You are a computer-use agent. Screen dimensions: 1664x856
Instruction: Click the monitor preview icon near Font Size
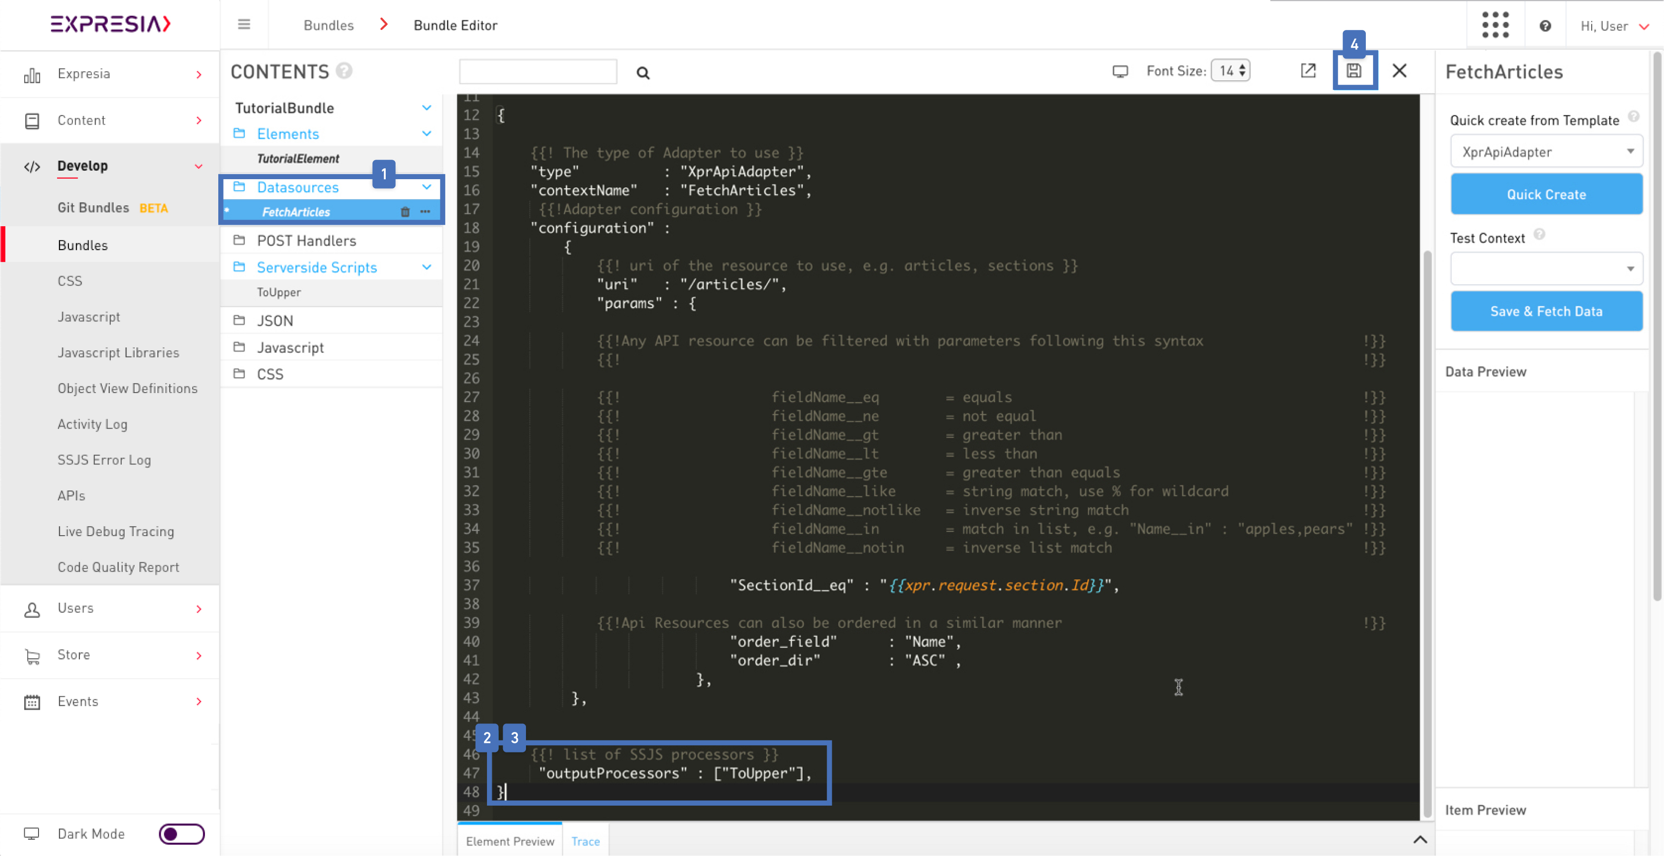1120,71
